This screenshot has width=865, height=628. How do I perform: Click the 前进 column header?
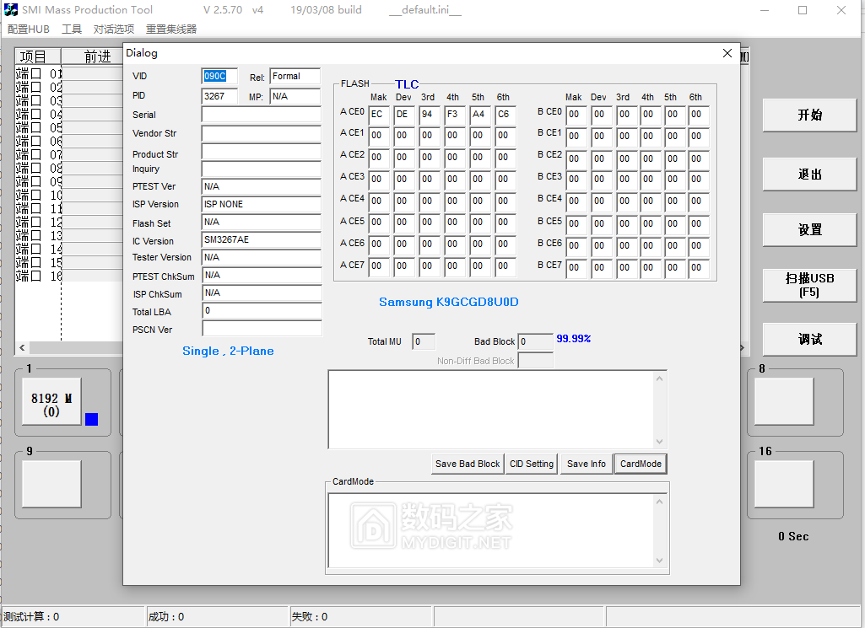[x=92, y=56]
